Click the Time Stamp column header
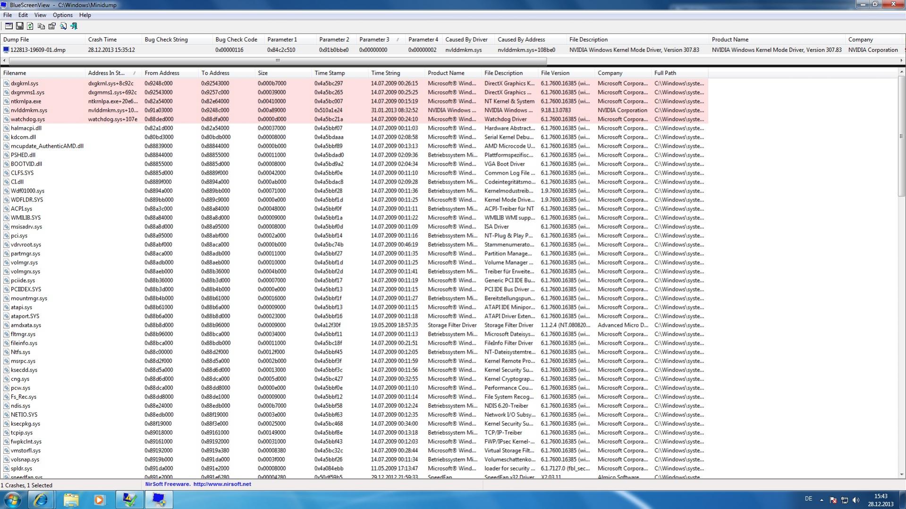The height and width of the screenshot is (509, 906). coord(340,73)
